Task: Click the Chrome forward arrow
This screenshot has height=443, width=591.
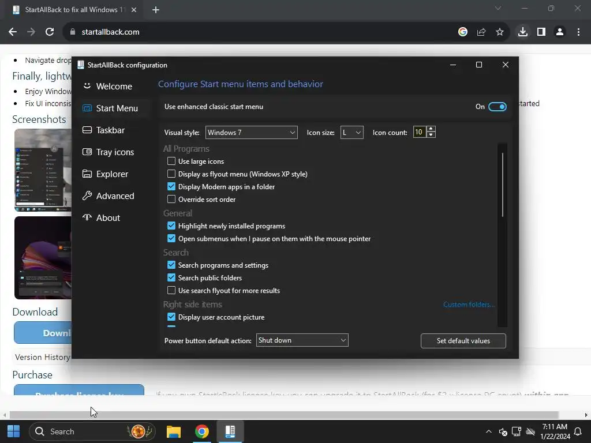Action: click(31, 32)
